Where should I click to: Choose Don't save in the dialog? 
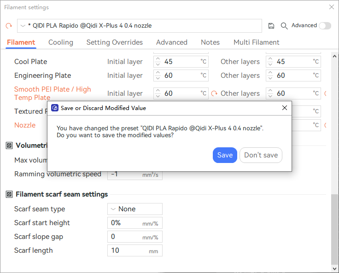261,155
